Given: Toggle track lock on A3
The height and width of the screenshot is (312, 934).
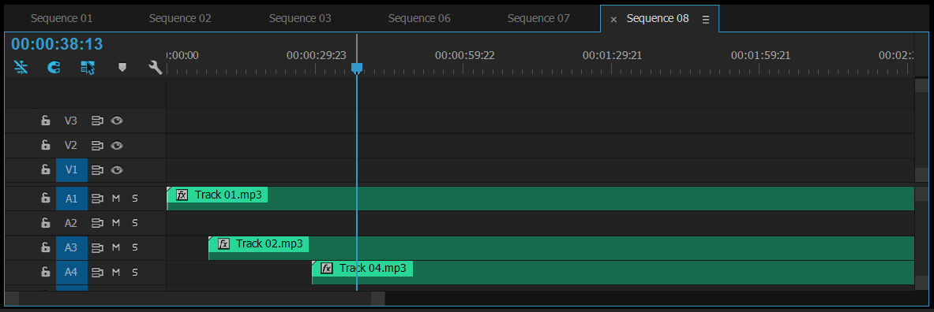Looking at the screenshot, I should pos(45,247).
